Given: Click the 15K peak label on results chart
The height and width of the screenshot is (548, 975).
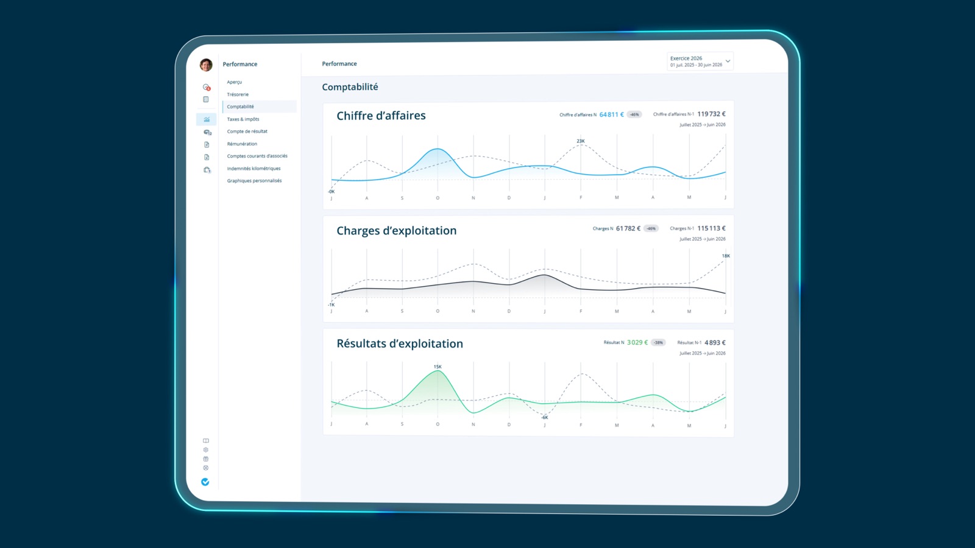Looking at the screenshot, I should (x=438, y=367).
